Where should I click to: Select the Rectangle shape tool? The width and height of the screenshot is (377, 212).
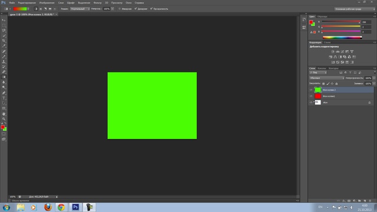tap(4, 108)
